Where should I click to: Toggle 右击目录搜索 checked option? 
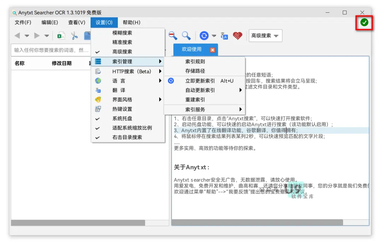point(128,137)
